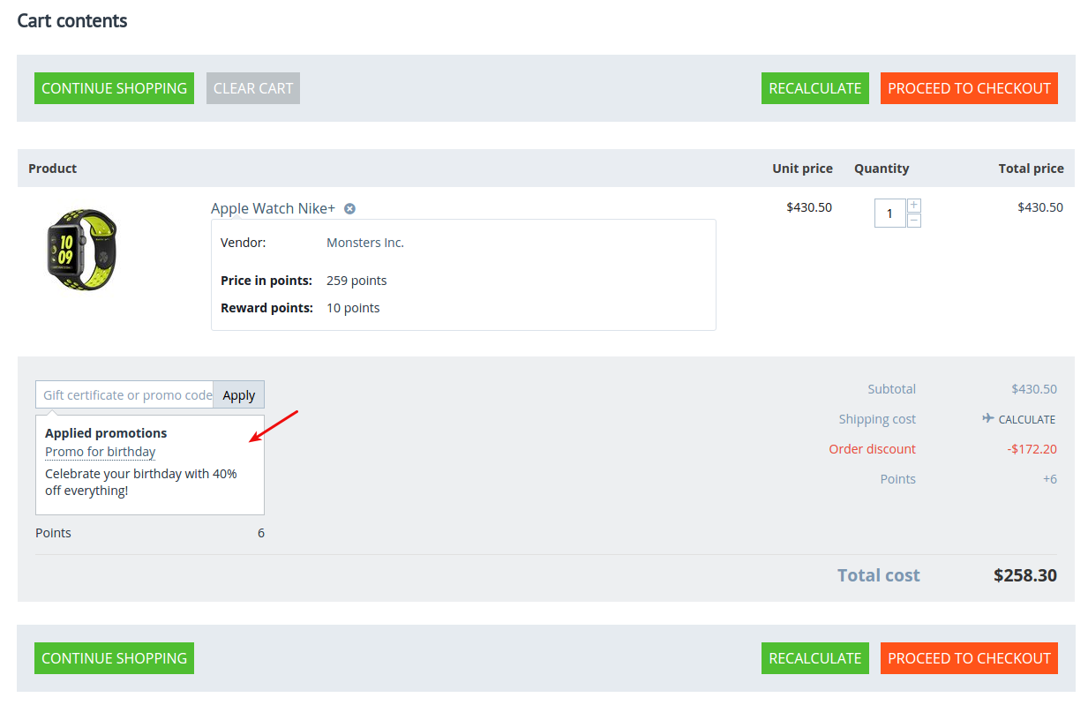Click the Shipping cost label

click(x=877, y=419)
